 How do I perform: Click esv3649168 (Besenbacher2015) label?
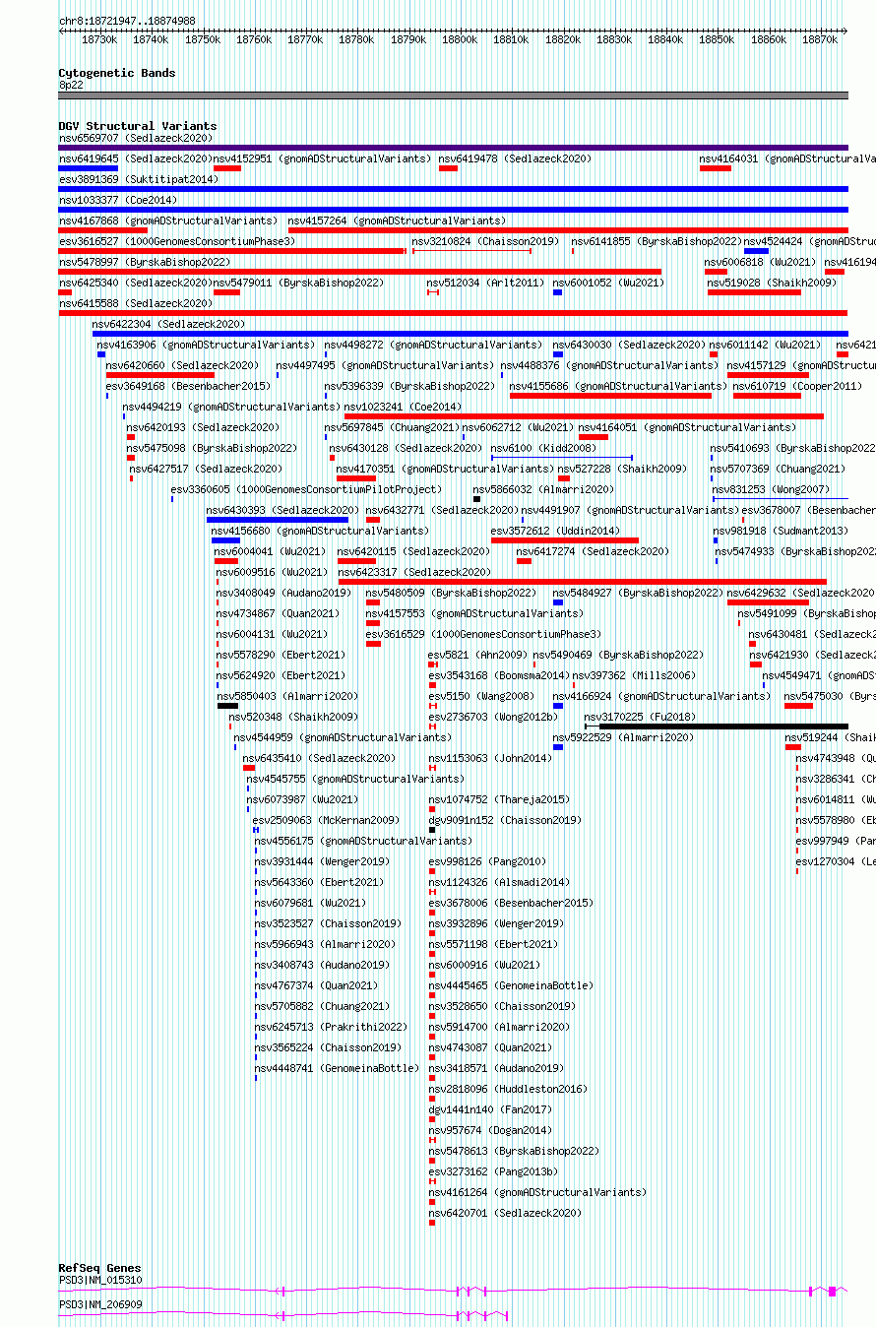click(x=188, y=386)
